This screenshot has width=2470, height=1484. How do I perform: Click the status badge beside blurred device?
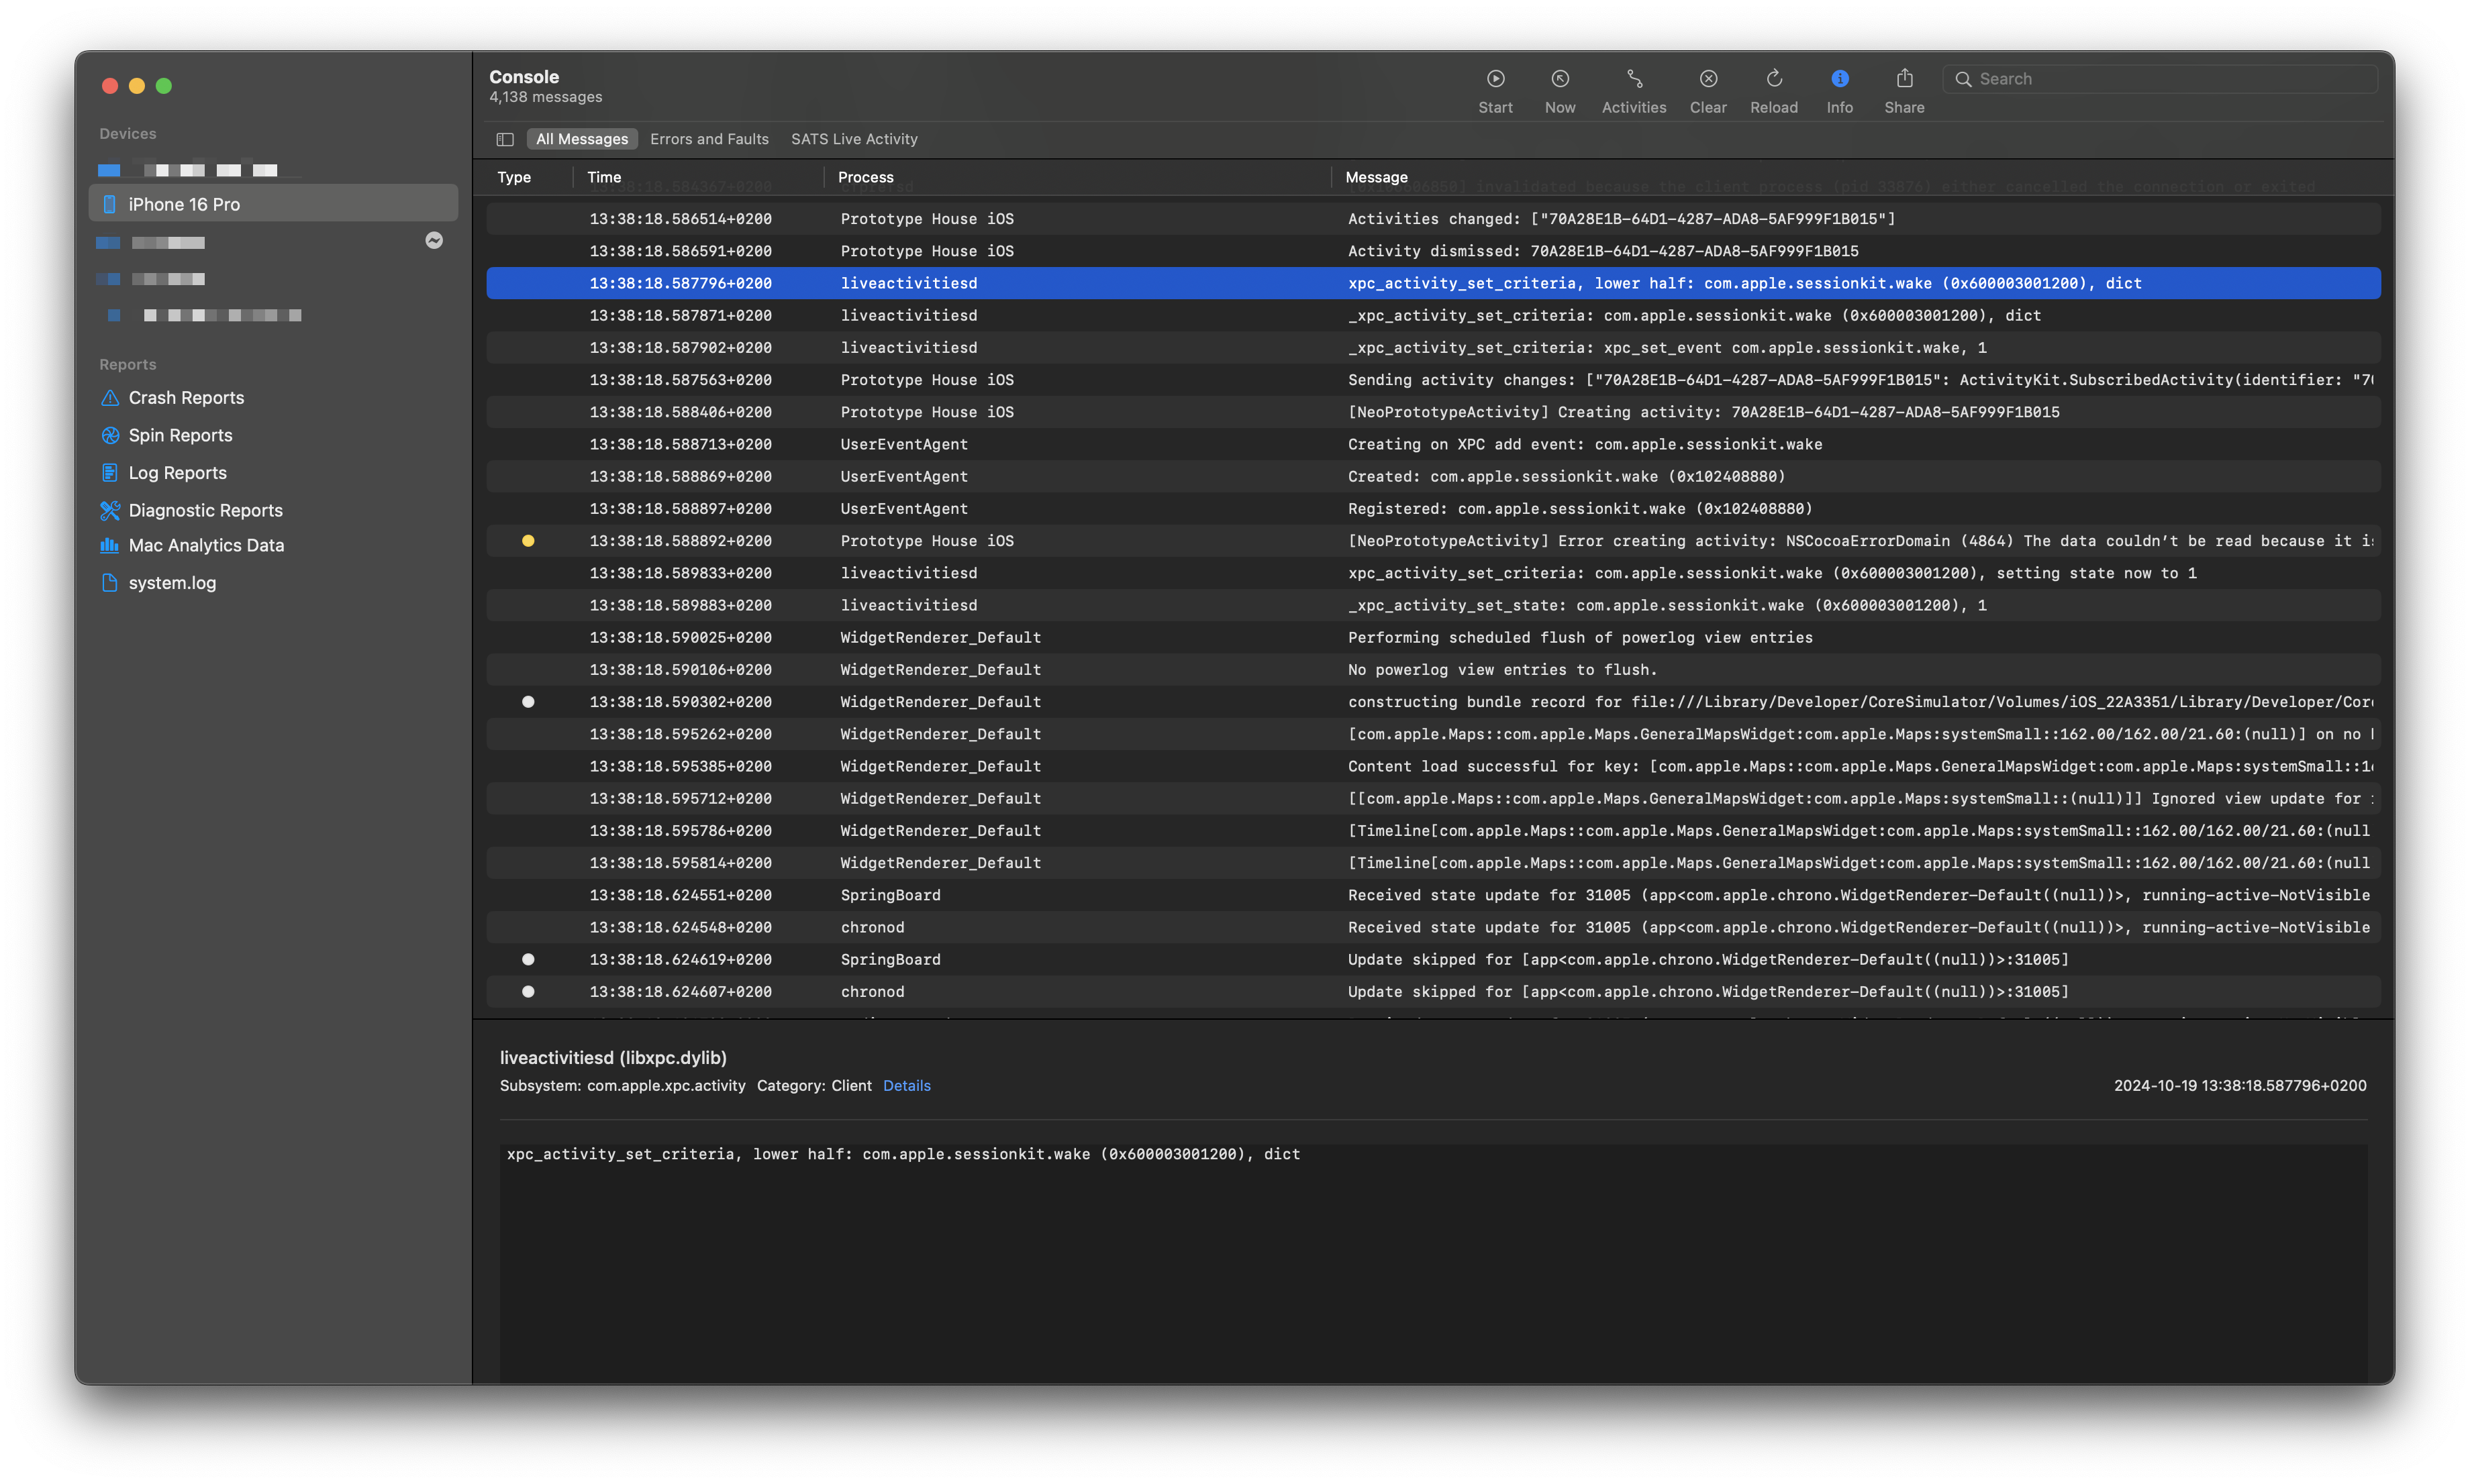pos(434,240)
